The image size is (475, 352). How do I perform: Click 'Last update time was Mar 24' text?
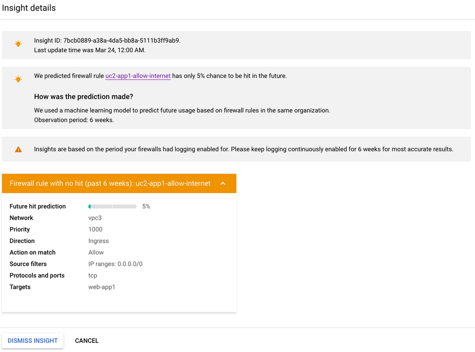tap(90, 50)
